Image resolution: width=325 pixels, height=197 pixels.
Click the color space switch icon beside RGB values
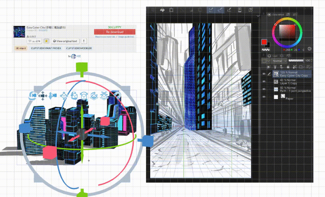(x=309, y=49)
